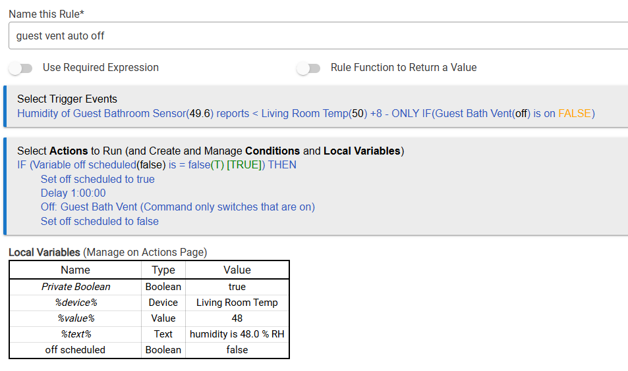628x371 pixels.
Task: Select the IF Variable off scheduled condition line
Action: point(157,165)
